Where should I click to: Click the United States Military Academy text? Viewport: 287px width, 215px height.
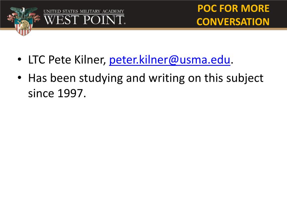coord(84,11)
